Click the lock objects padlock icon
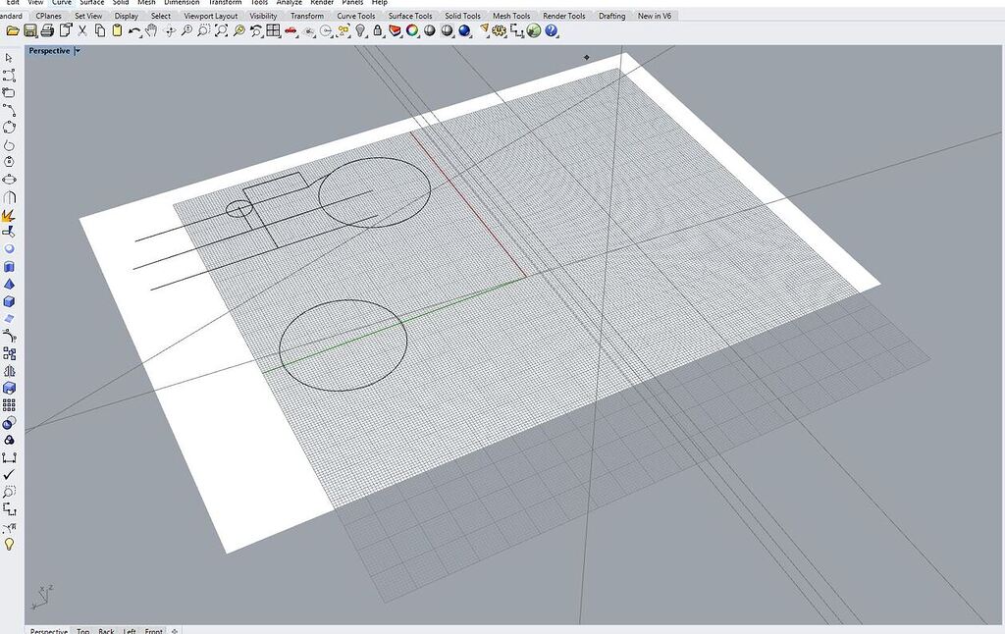 pos(376,30)
